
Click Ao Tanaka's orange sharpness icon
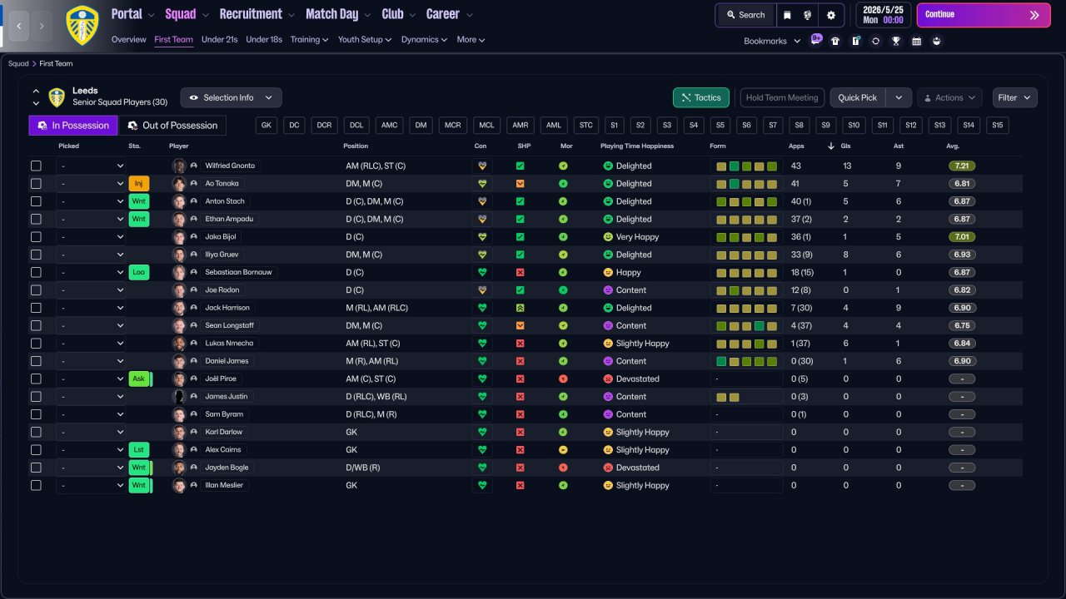[521, 183]
